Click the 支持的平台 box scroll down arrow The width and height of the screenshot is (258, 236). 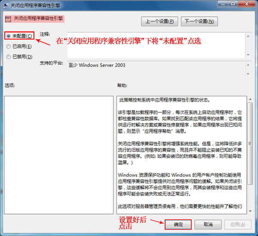point(248,74)
